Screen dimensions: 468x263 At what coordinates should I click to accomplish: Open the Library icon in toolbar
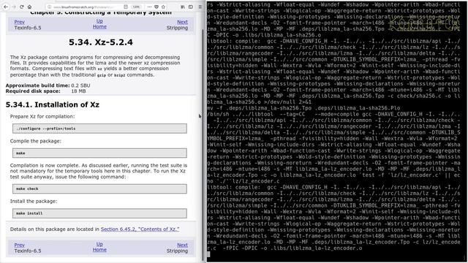pos(183,7)
